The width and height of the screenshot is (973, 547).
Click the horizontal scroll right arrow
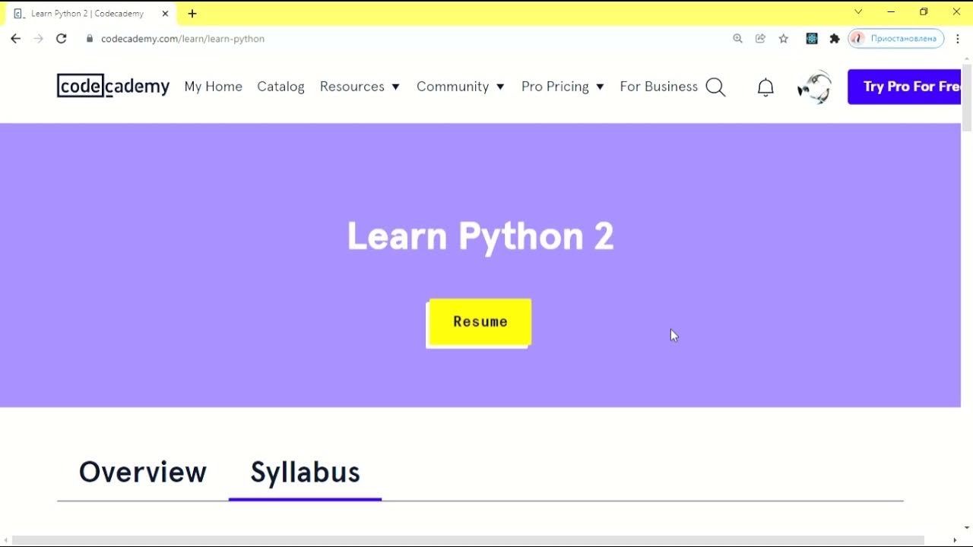[x=956, y=540]
